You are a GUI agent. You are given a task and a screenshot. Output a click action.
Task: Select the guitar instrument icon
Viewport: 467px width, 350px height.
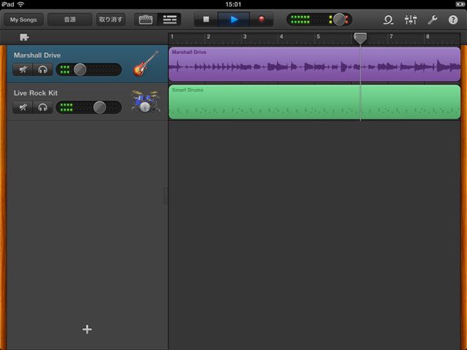point(146,63)
